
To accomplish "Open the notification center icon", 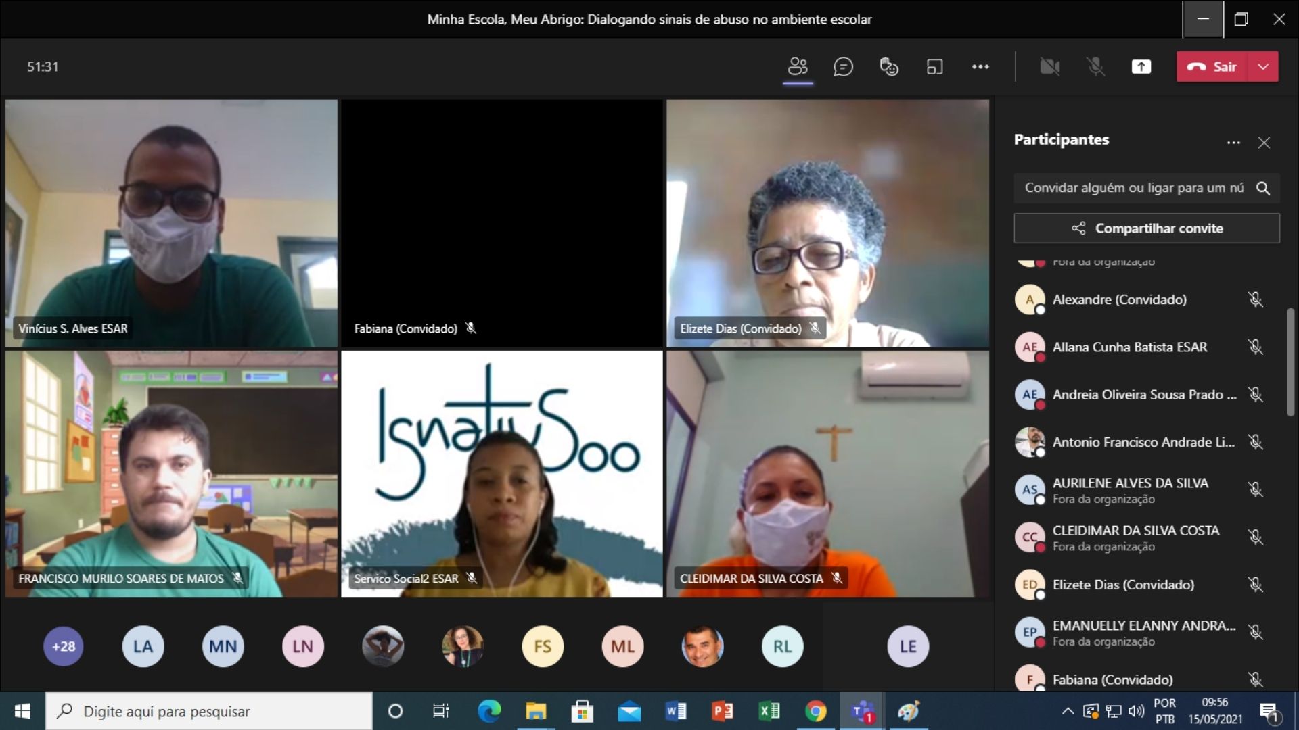I will 1269,712.
